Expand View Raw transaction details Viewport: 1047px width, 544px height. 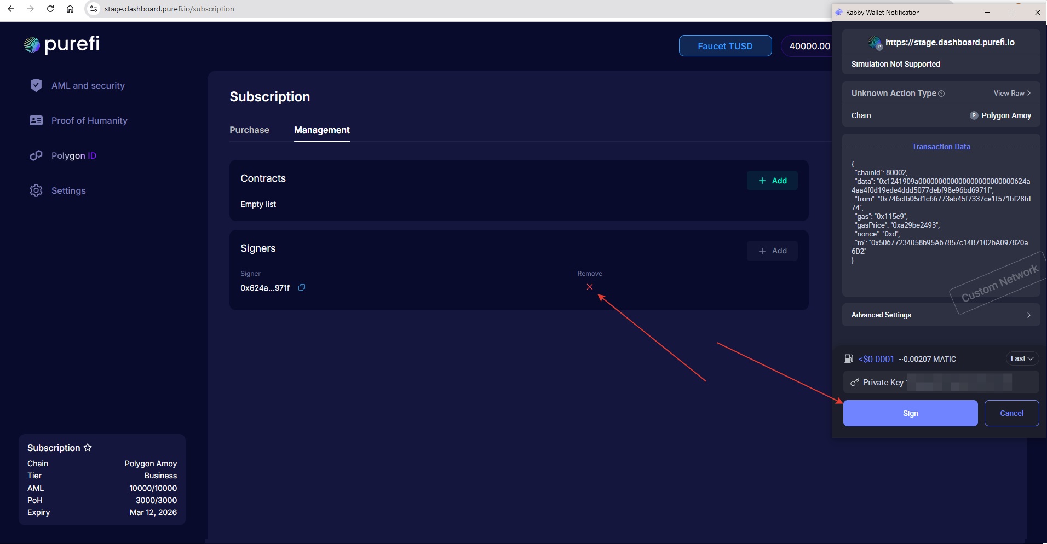pos(1011,93)
